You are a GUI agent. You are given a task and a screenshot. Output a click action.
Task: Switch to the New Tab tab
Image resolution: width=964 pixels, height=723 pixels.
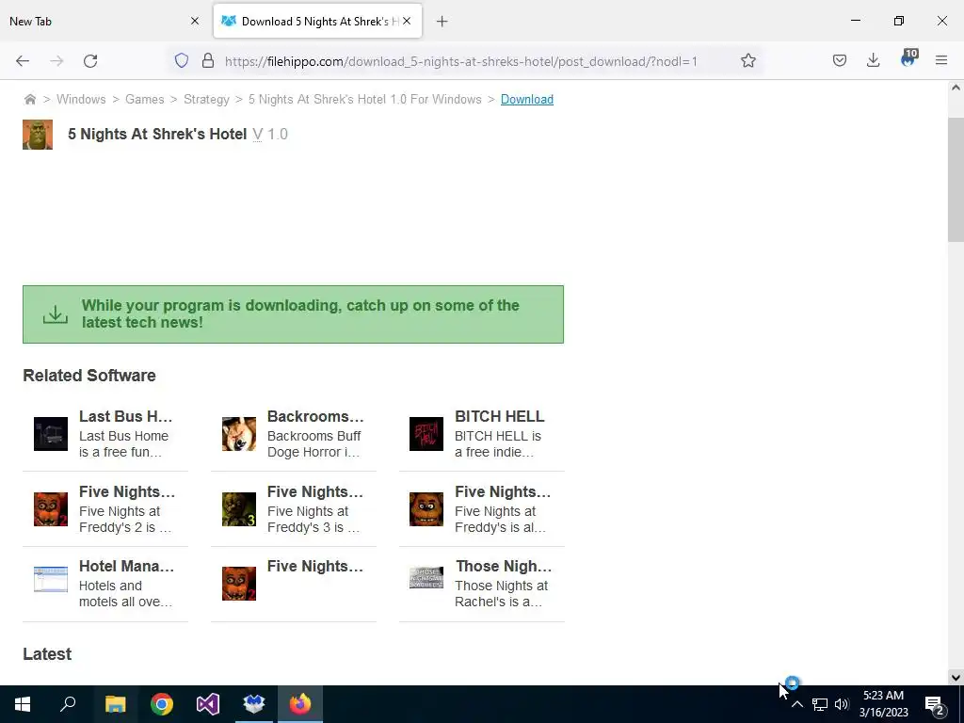click(x=104, y=21)
